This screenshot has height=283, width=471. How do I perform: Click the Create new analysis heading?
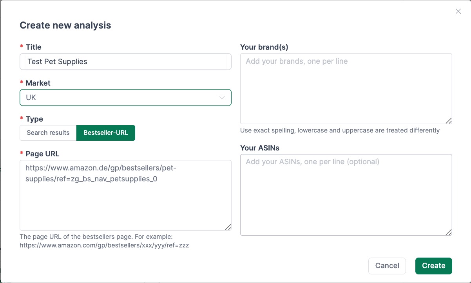pyautogui.click(x=65, y=25)
